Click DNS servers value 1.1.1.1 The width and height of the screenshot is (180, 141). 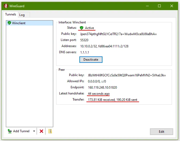coord(85,52)
